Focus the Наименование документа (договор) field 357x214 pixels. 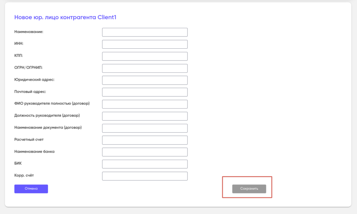(x=145, y=128)
